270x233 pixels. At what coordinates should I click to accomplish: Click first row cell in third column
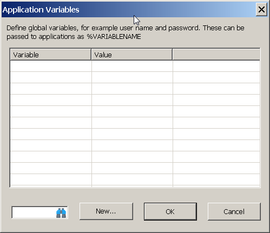pyautogui.click(x=216, y=66)
